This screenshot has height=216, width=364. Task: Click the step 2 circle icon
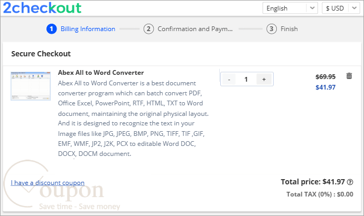point(148,29)
